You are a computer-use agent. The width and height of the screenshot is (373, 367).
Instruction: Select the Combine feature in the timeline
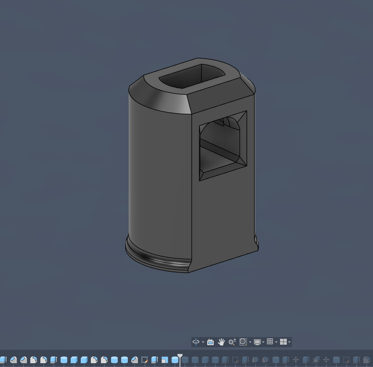tap(165, 360)
